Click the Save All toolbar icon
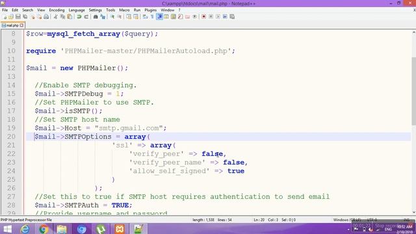Viewport: 416px width, 234px height. pos(25,17)
